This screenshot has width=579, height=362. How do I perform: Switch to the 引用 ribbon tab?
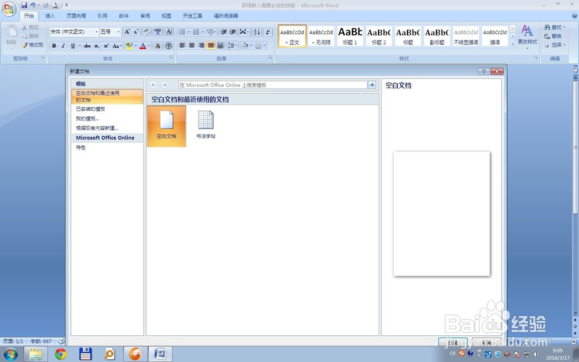click(x=102, y=16)
